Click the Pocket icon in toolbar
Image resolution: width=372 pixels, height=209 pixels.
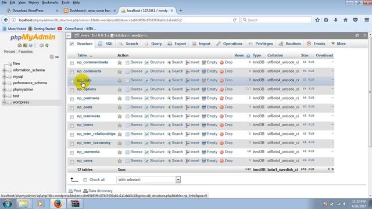click(x=355, y=20)
